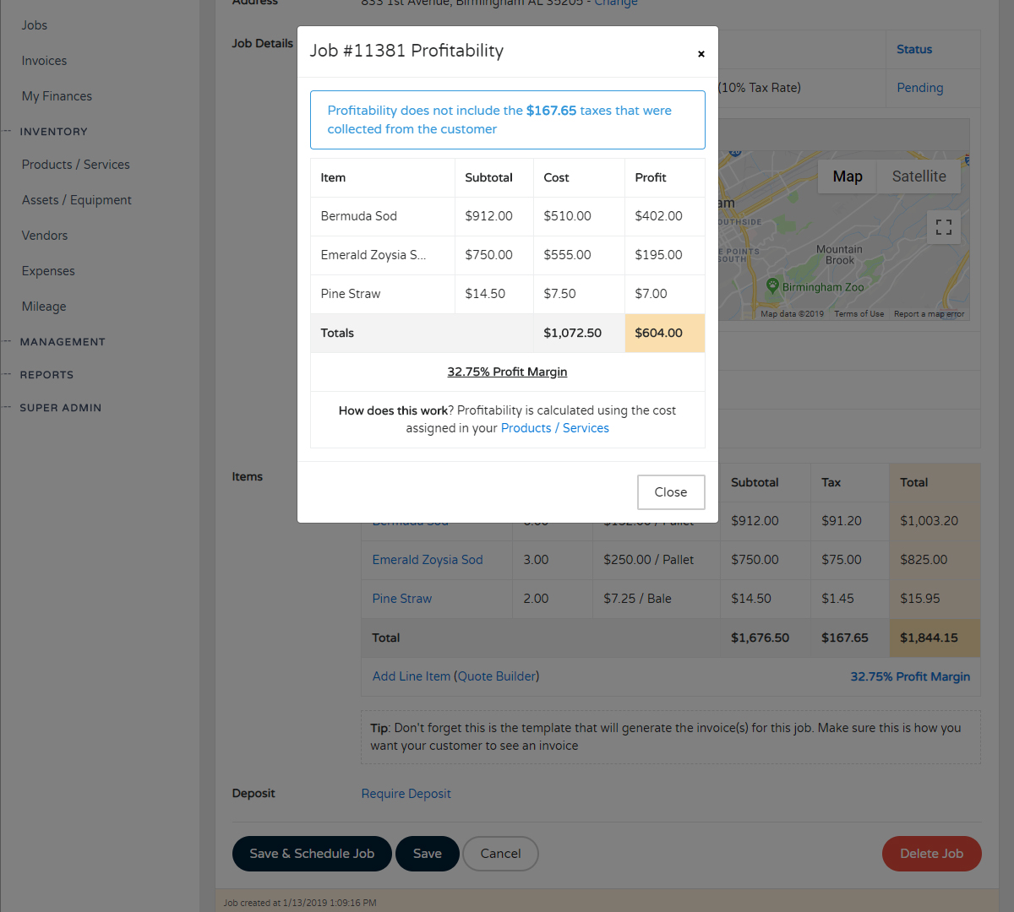1014x912 pixels.
Task: Expand the map to fullscreen
Action: click(x=943, y=226)
